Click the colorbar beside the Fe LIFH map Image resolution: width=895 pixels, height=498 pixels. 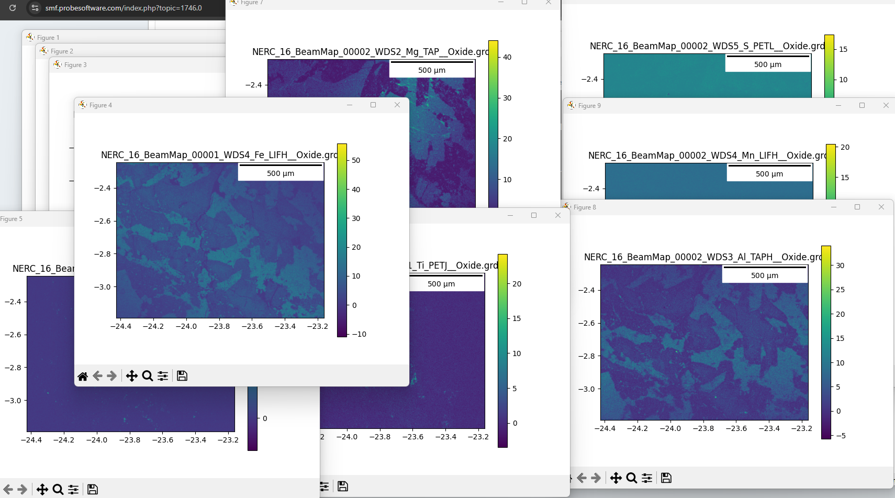(342, 240)
